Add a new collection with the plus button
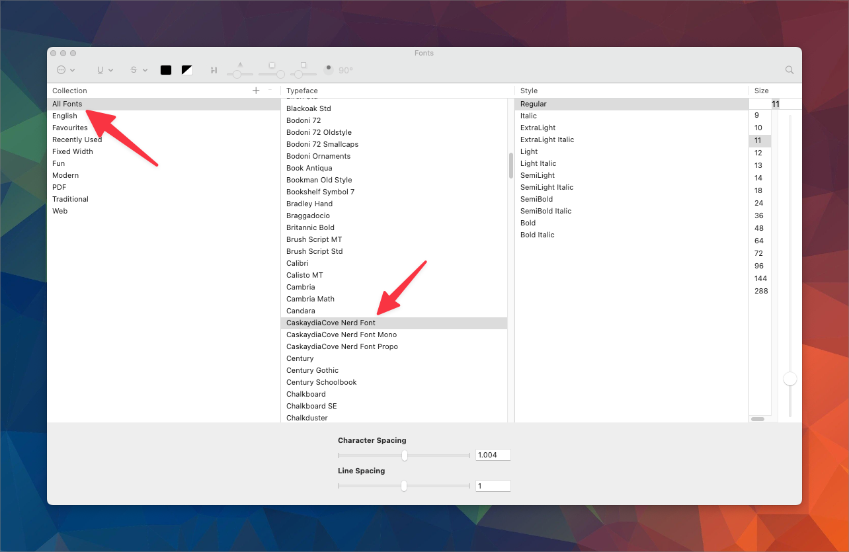This screenshot has height=552, width=849. coord(256,90)
